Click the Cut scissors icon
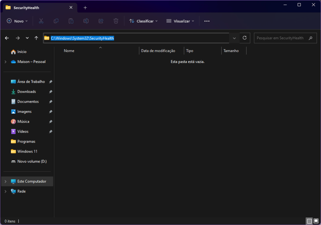 tap(41, 21)
